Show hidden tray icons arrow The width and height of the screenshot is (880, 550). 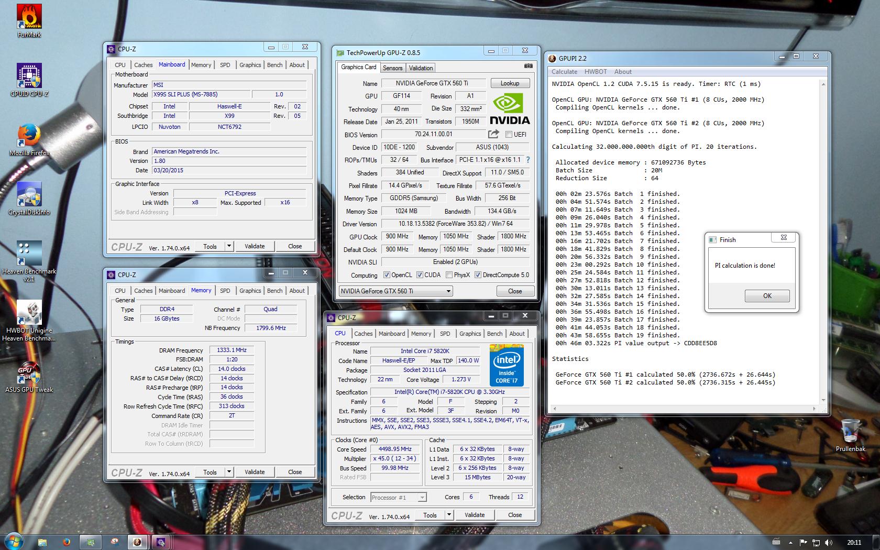click(791, 542)
